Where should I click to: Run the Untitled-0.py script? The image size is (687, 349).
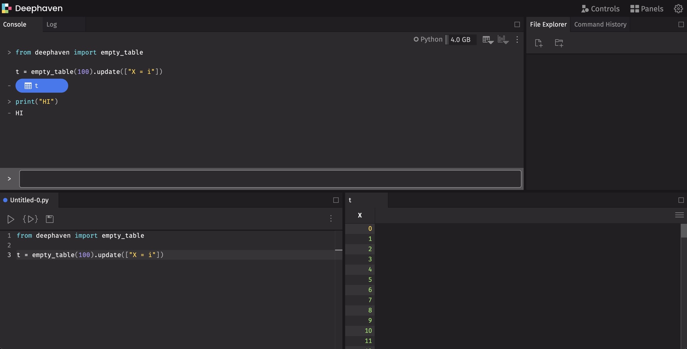pos(10,219)
